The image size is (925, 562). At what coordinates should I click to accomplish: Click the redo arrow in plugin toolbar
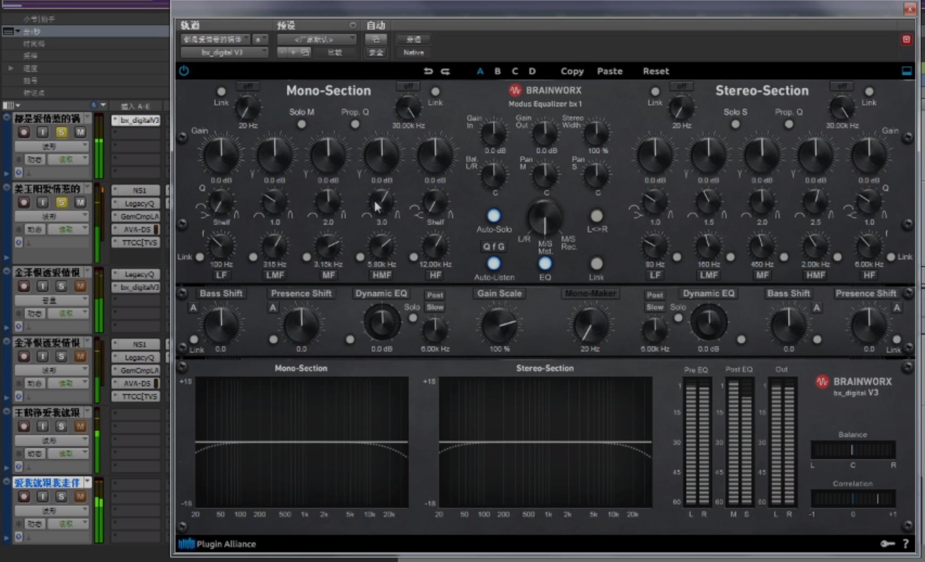pyautogui.click(x=445, y=71)
